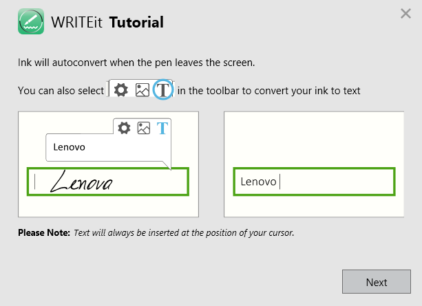Click the ink autoconvert sentence
This screenshot has height=306, width=422.
coord(136,63)
